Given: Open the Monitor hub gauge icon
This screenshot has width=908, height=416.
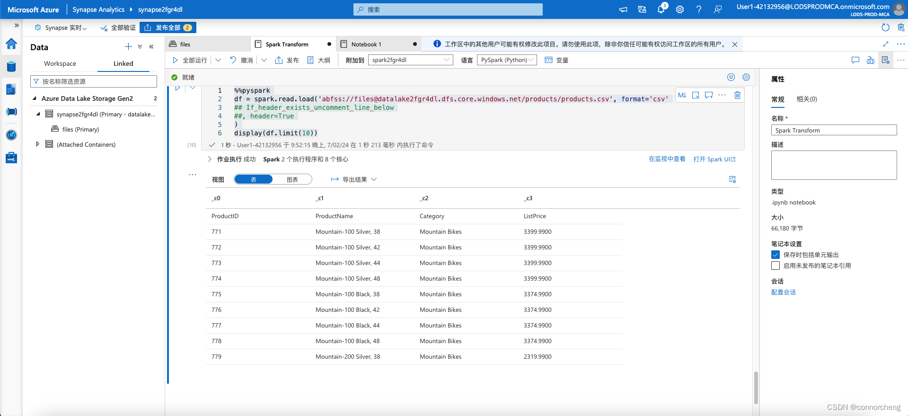Looking at the screenshot, I should coord(11,135).
